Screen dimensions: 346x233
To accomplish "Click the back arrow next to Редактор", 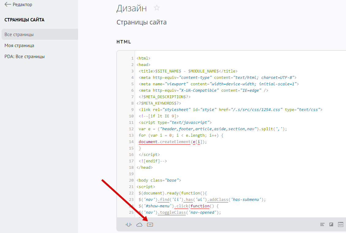I will (8, 5).
